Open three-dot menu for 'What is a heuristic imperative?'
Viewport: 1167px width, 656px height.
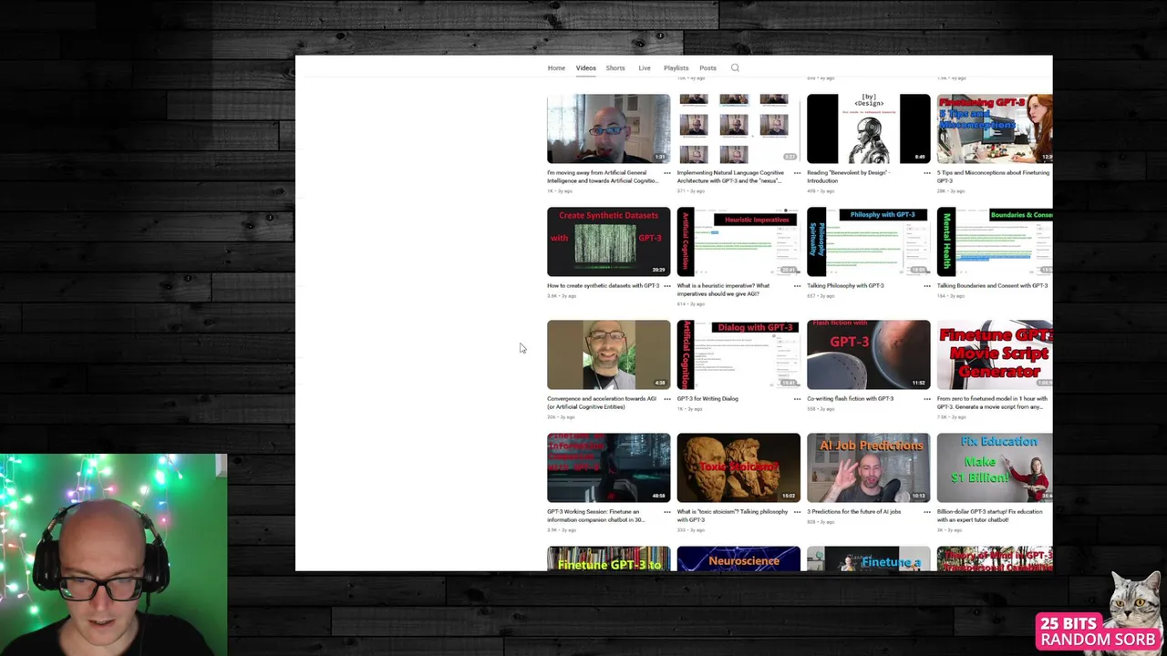798,285
